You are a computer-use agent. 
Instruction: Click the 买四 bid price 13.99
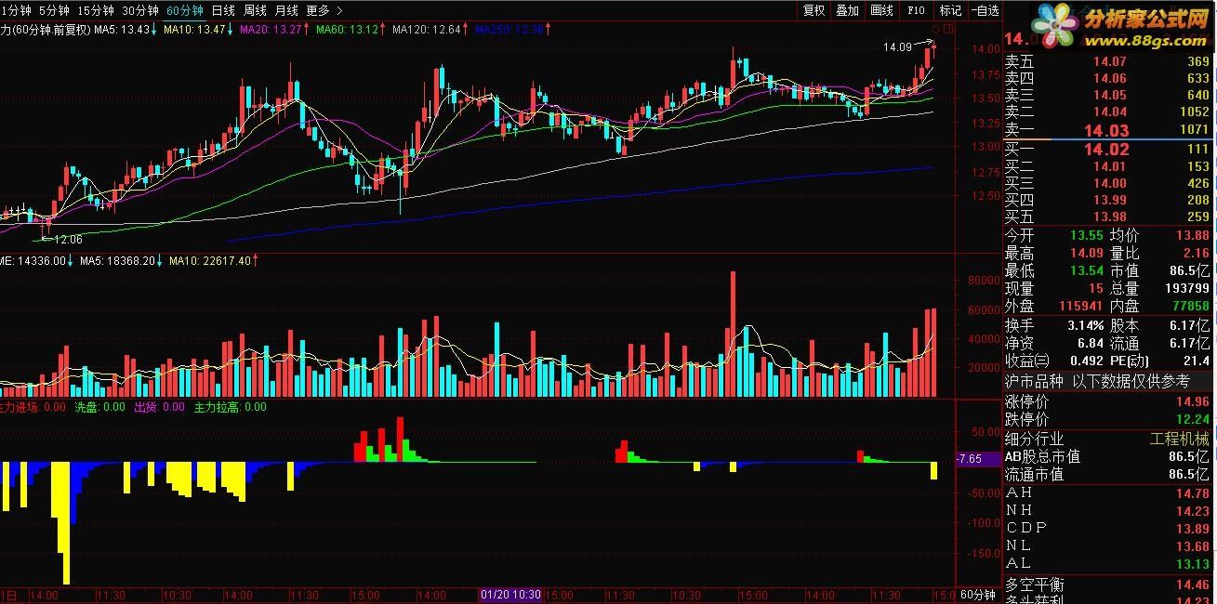pos(1109,200)
